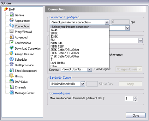Click the Sites Management globe icon
This screenshot has width=149, height=121.
point(12,70)
